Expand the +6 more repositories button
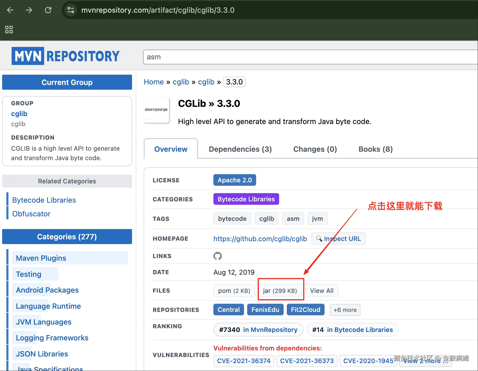Image resolution: width=478 pixels, height=371 pixels. coord(345,310)
